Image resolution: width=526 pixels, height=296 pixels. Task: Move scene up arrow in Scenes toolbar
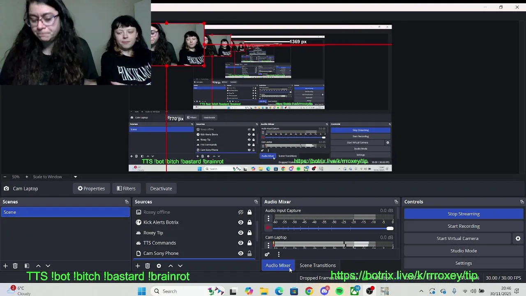coord(38,266)
